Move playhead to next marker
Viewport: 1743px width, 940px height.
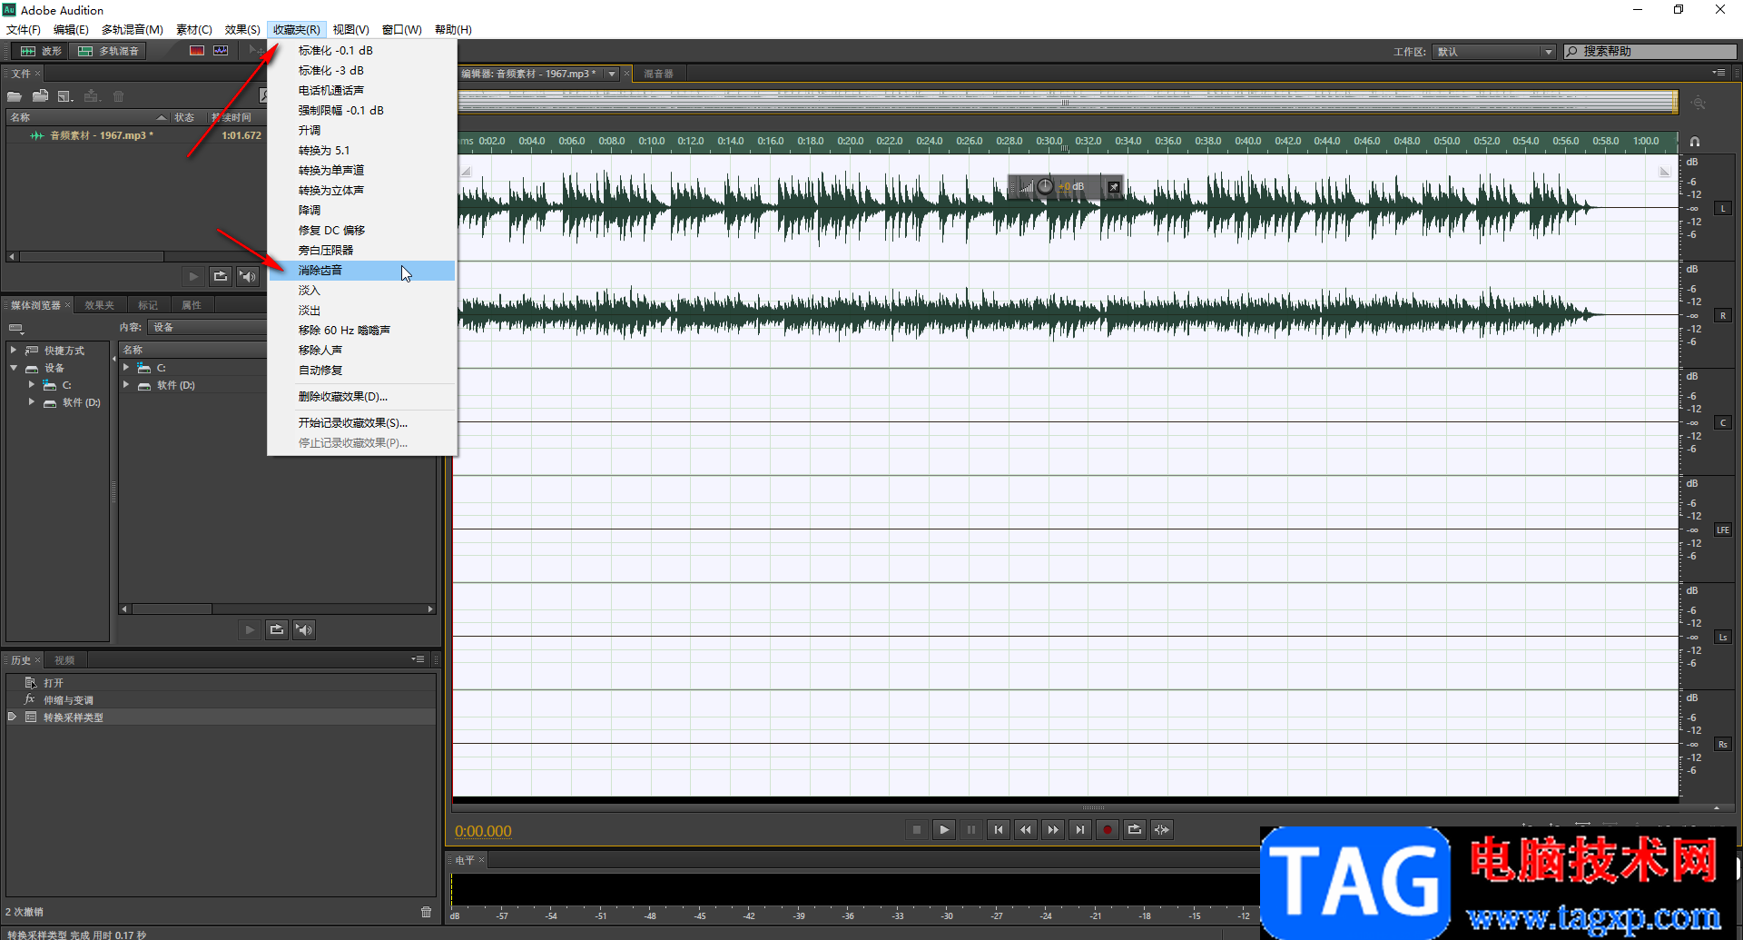click(1080, 829)
